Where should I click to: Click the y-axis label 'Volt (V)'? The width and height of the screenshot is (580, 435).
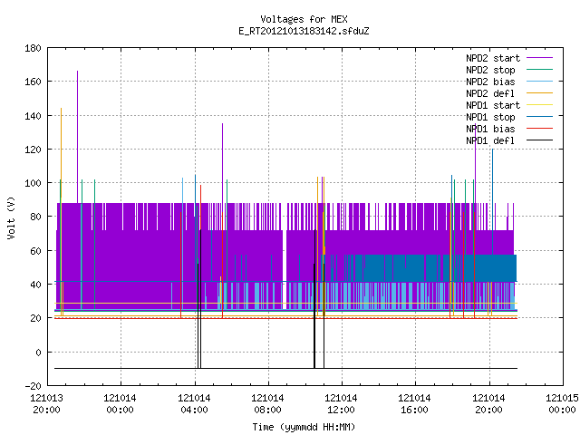[11, 217]
